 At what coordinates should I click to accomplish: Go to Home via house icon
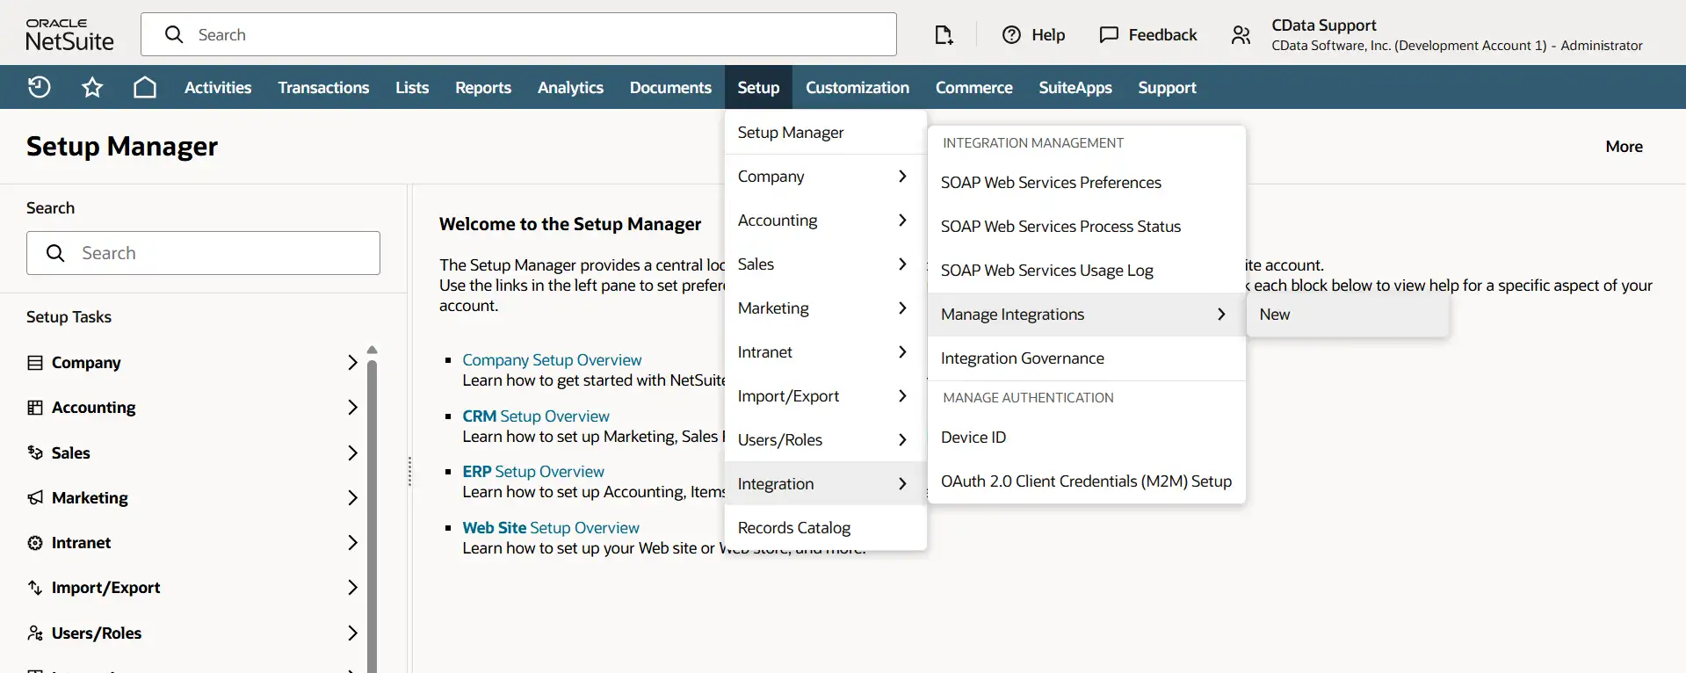(x=145, y=87)
